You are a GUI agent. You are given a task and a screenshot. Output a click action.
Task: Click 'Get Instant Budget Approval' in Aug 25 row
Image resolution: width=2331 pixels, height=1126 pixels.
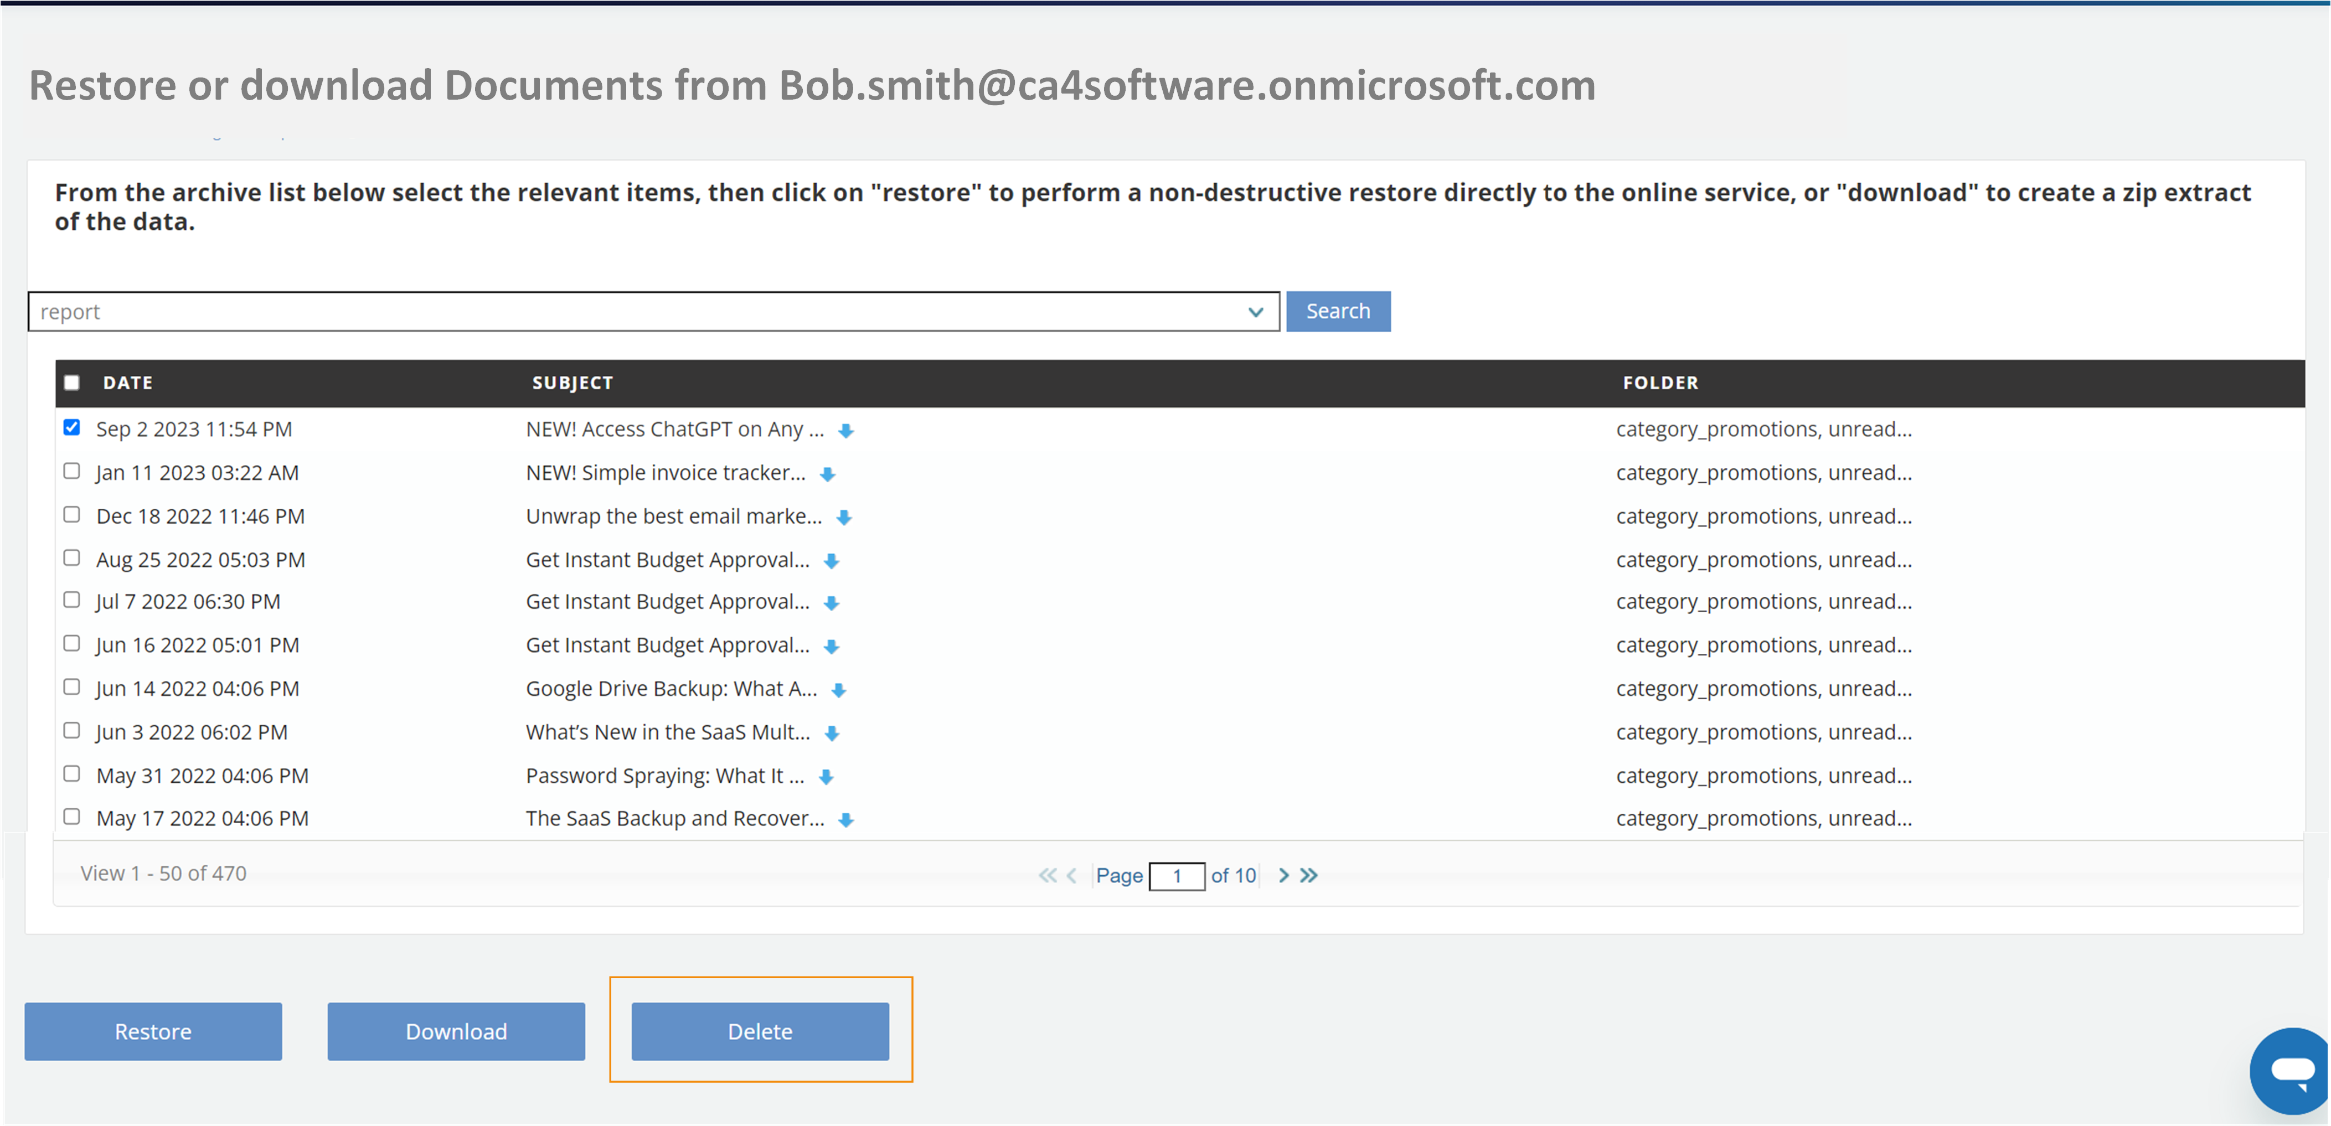[668, 559]
